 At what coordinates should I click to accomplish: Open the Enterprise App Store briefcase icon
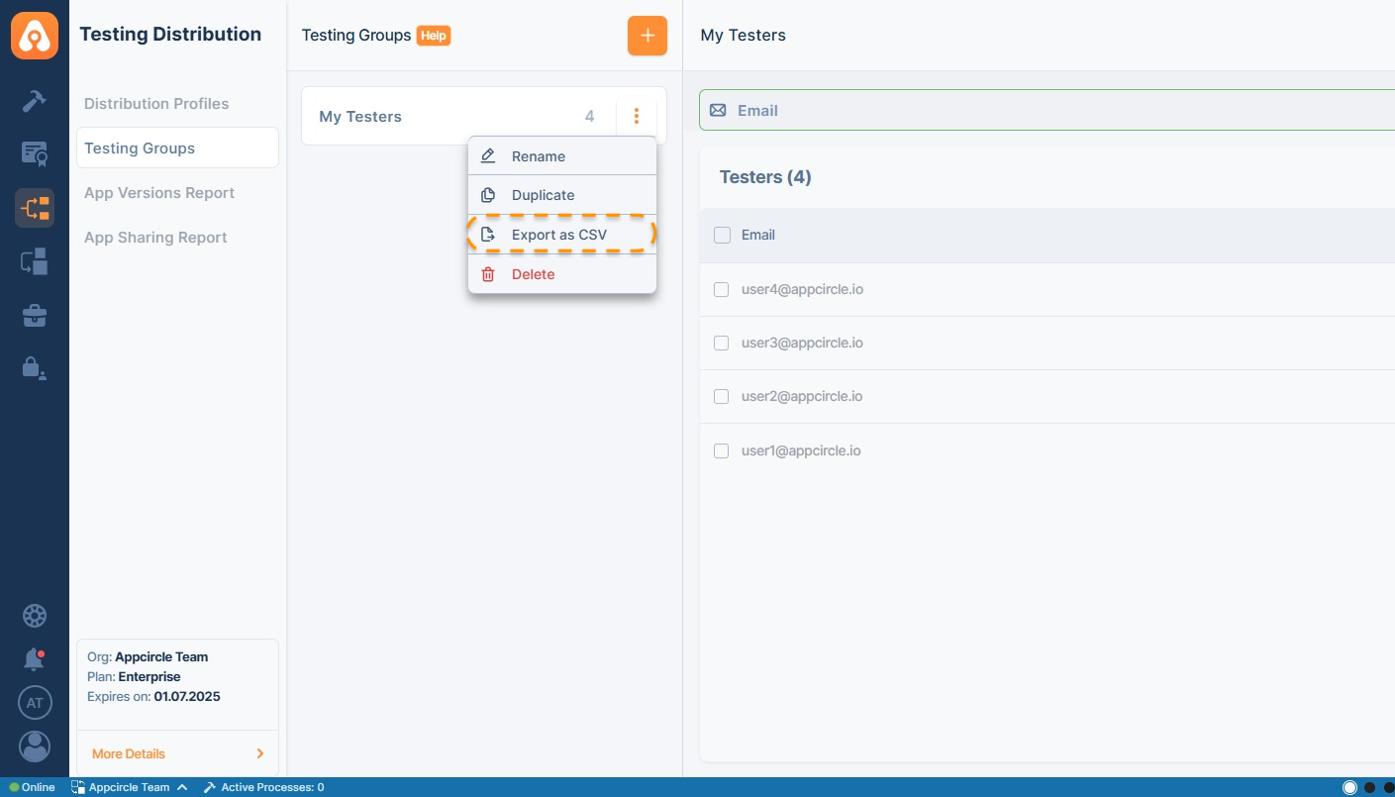click(x=35, y=316)
